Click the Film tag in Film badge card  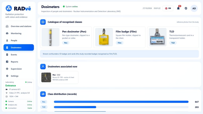tap(119, 43)
